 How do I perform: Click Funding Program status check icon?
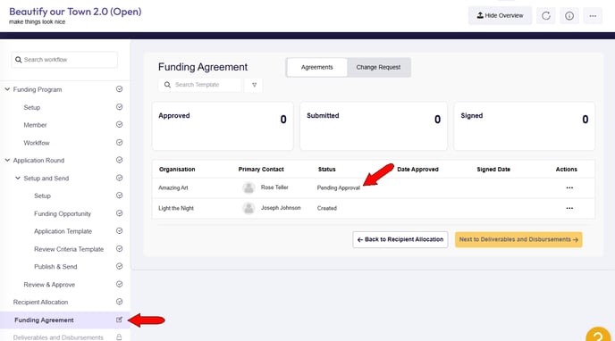pos(119,89)
